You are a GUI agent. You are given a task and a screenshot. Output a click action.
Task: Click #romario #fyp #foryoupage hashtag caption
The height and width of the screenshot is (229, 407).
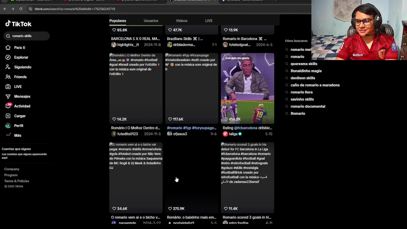pyautogui.click(x=191, y=128)
